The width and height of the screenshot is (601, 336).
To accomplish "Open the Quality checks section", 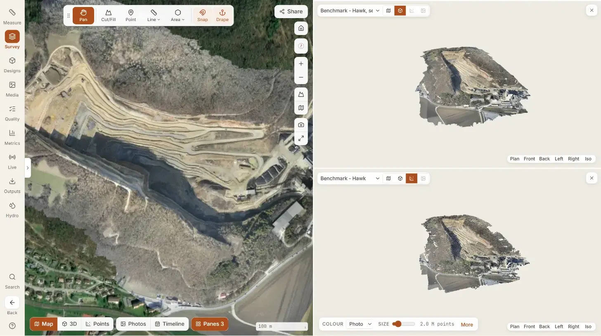I will pos(12,113).
